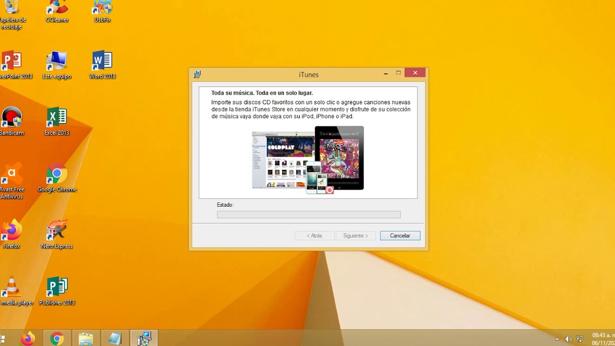This screenshot has height=346, width=615.
Task: Click the taskbar clock and date
Action: point(603,338)
